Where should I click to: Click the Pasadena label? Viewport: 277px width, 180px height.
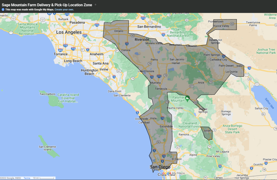click(x=77, y=23)
